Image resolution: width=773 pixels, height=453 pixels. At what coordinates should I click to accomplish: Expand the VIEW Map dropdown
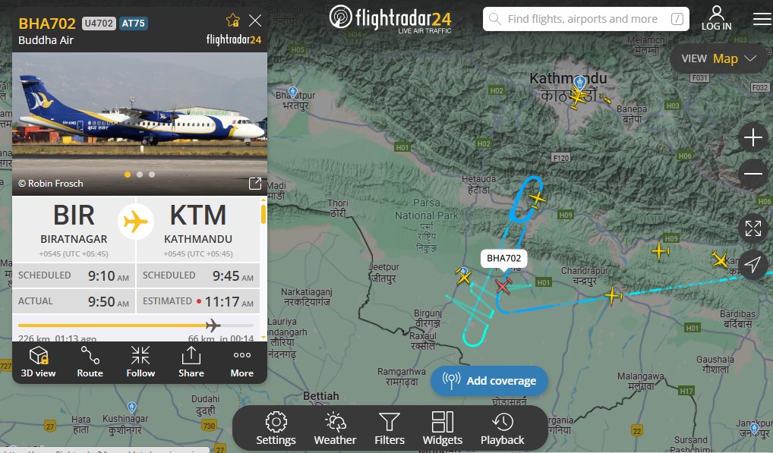718,58
